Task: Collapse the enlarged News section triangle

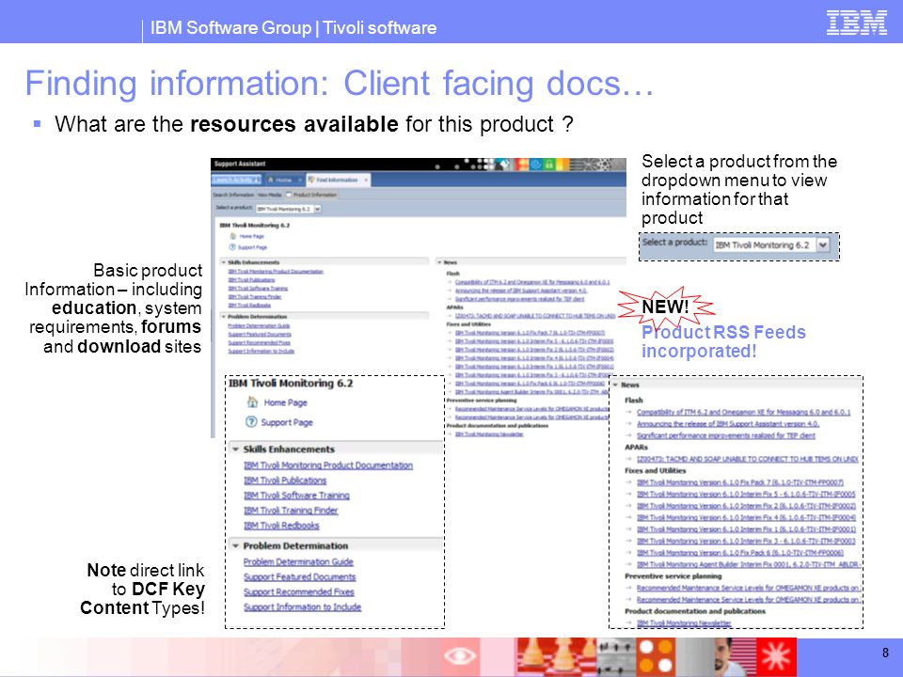Action: click(x=615, y=385)
